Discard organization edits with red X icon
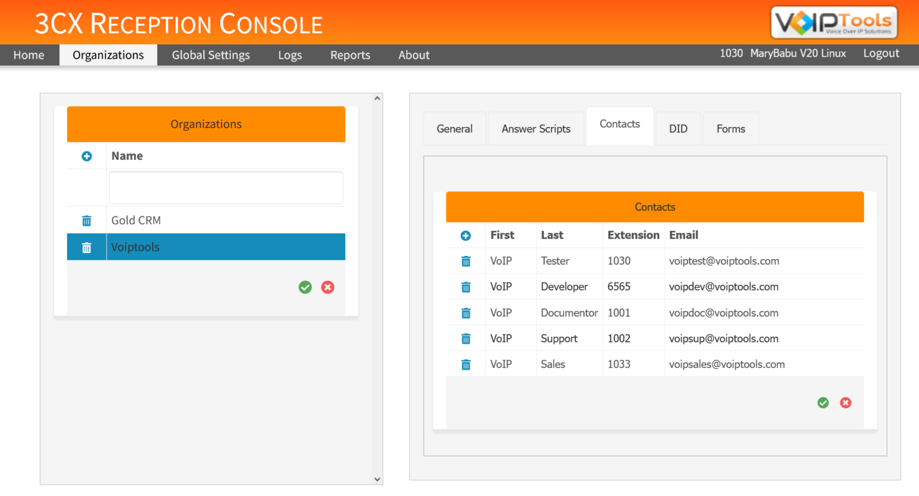Screen dimensions: 919x496 (327, 287)
